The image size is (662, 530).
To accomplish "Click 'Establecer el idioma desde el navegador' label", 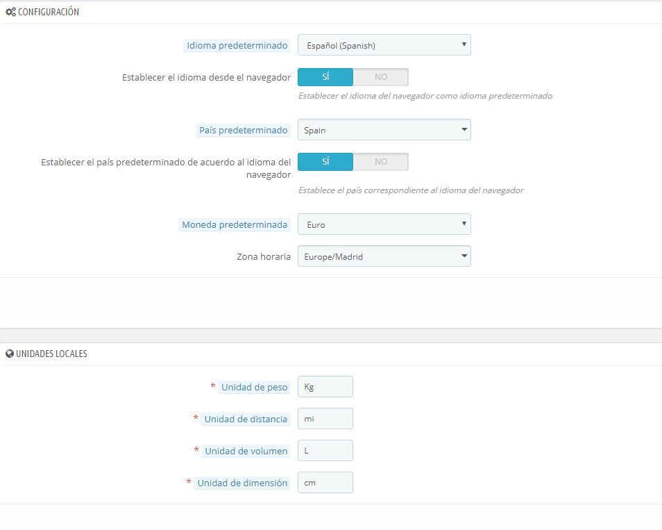I will [207, 77].
